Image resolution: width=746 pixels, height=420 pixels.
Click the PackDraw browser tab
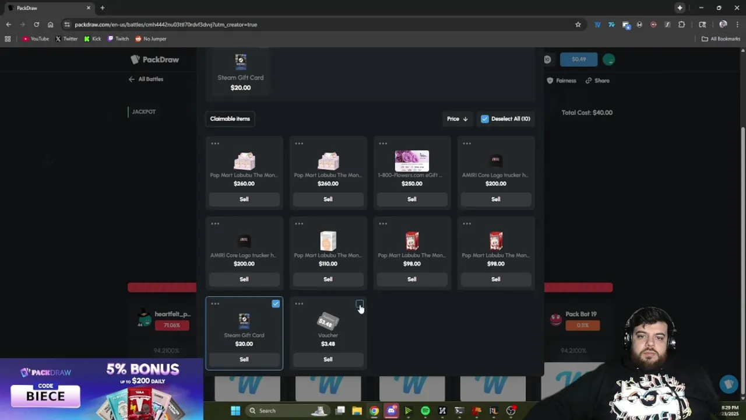coord(49,8)
